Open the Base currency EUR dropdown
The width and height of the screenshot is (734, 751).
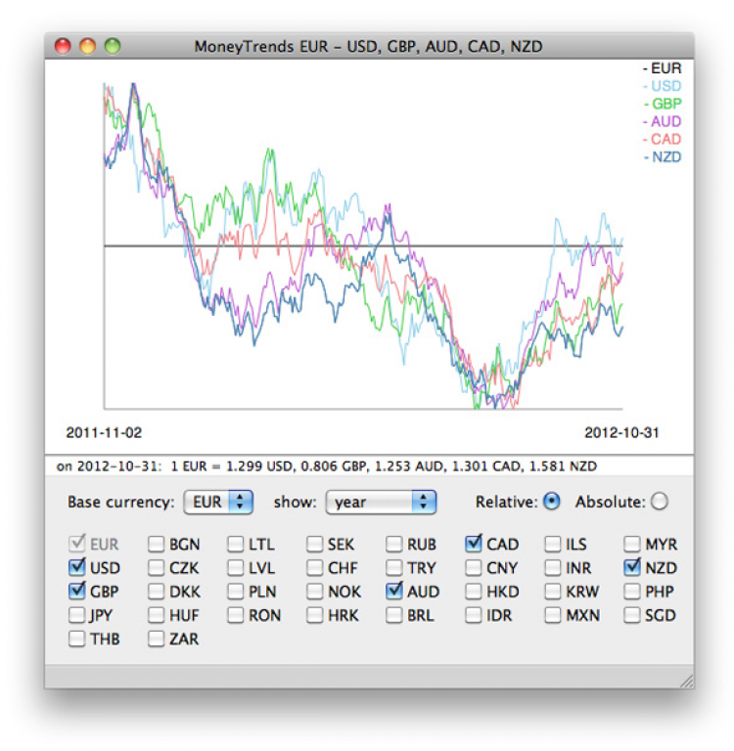(x=218, y=503)
